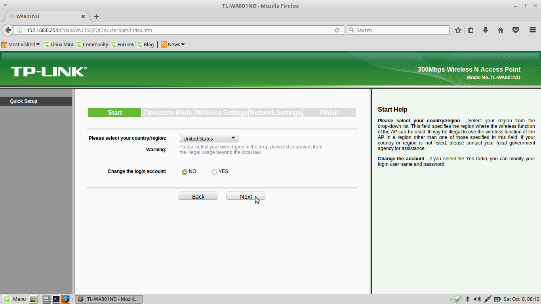Reload the current page
Image resolution: width=541 pixels, height=304 pixels.
coord(337,30)
